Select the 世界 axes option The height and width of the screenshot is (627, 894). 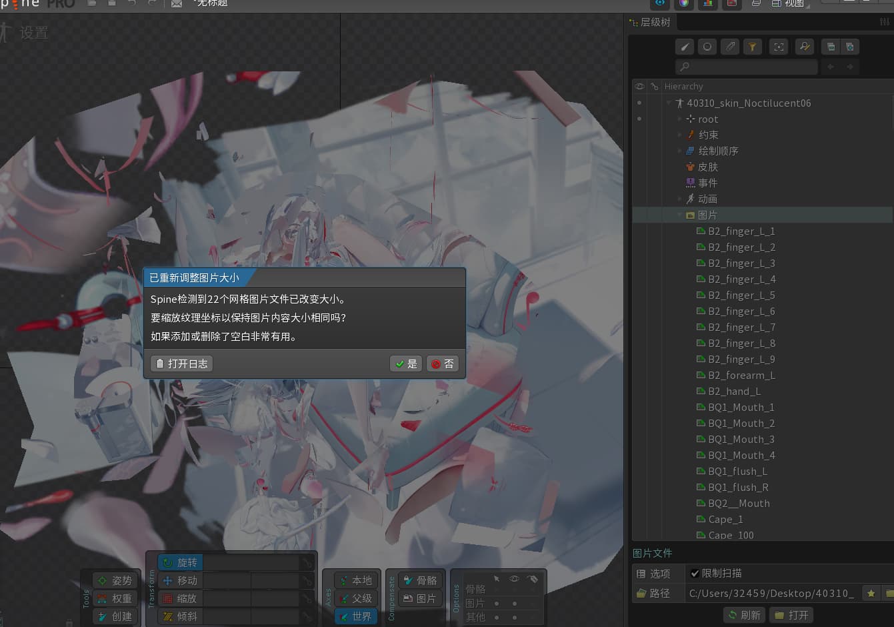[x=355, y=616]
